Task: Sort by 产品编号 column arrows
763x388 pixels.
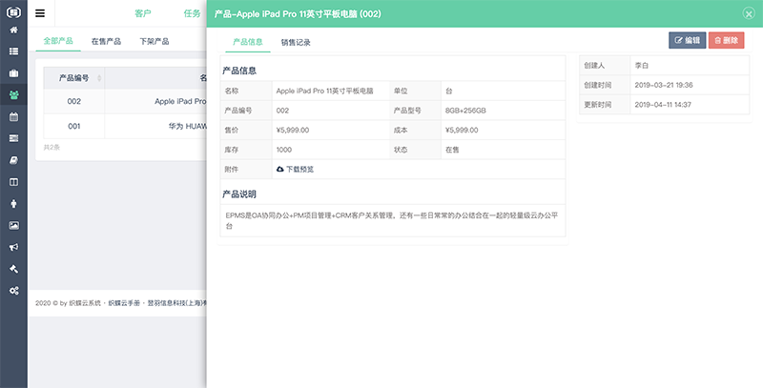Action: (x=99, y=78)
